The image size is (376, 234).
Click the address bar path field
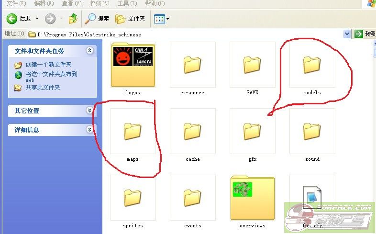point(187,34)
